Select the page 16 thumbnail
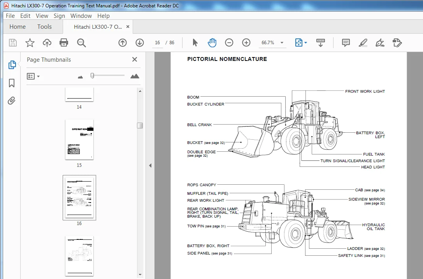The width and height of the screenshot is (423, 279). tap(79, 198)
